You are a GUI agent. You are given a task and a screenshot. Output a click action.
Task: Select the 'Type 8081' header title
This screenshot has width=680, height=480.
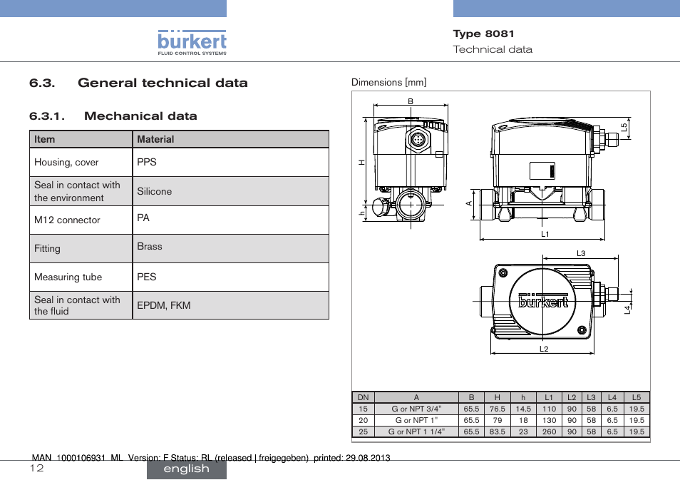coord(483,34)
